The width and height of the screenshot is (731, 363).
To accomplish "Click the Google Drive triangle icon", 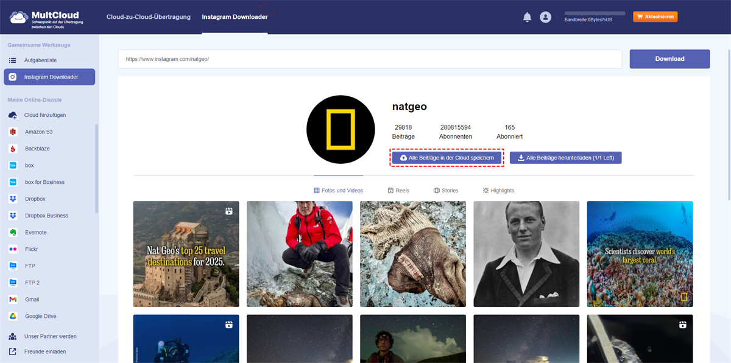I will (x=13, y=316).
